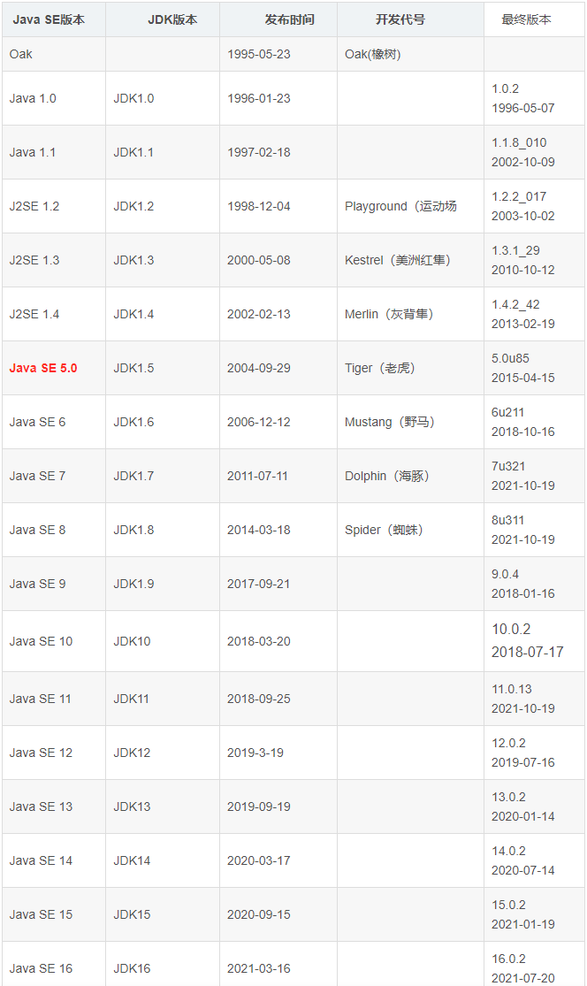Click the J2SE 1.4 row label
Screen dimensions: 587x986
click(x=34, y=314)
